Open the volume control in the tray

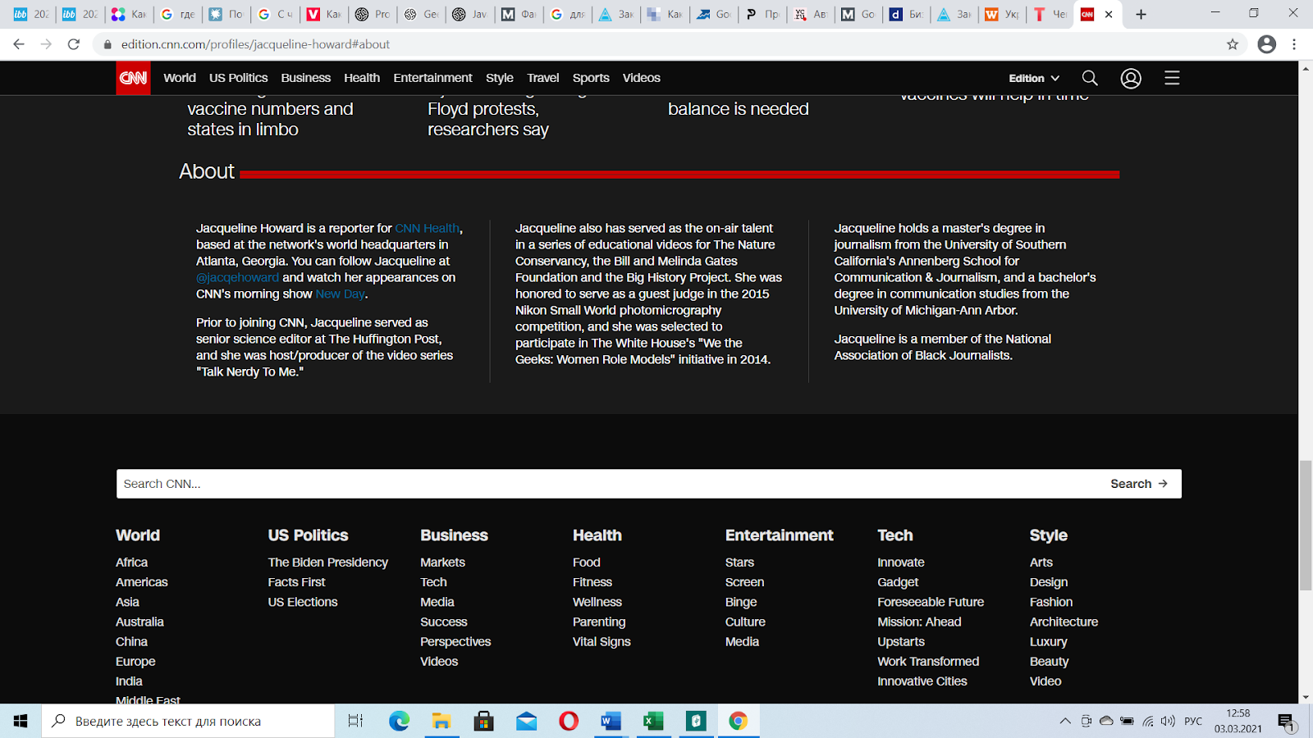1168,721
